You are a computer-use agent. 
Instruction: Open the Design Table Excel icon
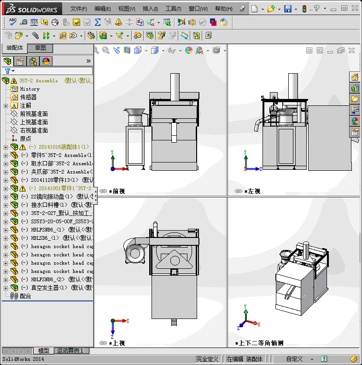pos(167,22)
